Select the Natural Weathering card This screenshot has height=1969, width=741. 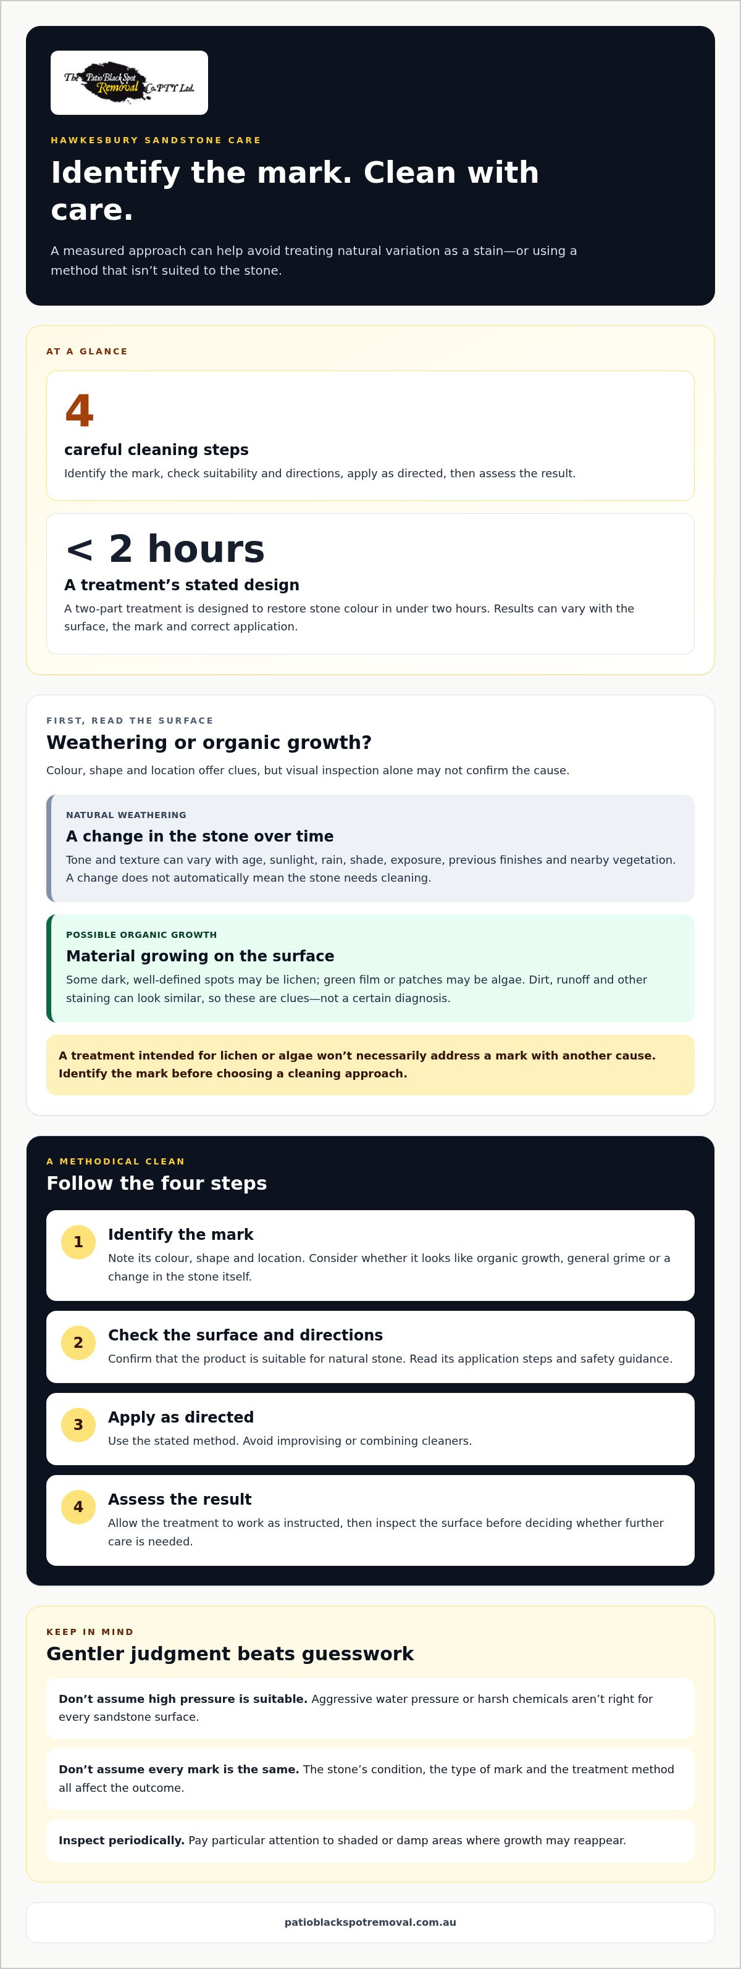click(x=370, y=848)
